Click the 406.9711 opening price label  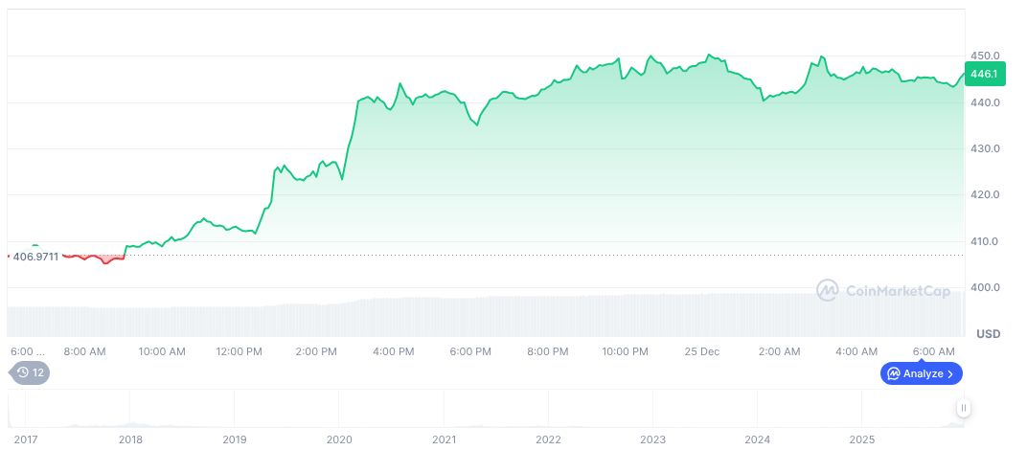(x=35, y=257)
